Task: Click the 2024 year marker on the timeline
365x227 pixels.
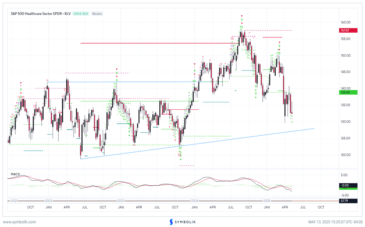Action: pos(194,201)
